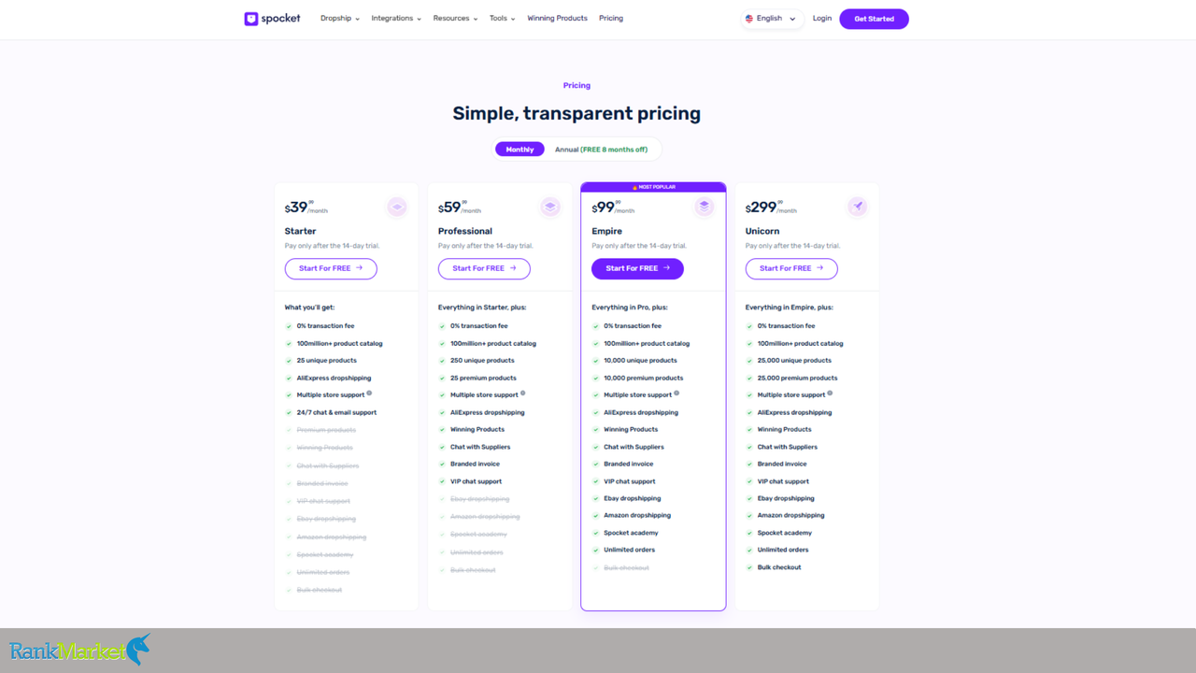Click '25,000 premium products' in Unicorn
The image size is (1196, 673).
pos(797,378)
